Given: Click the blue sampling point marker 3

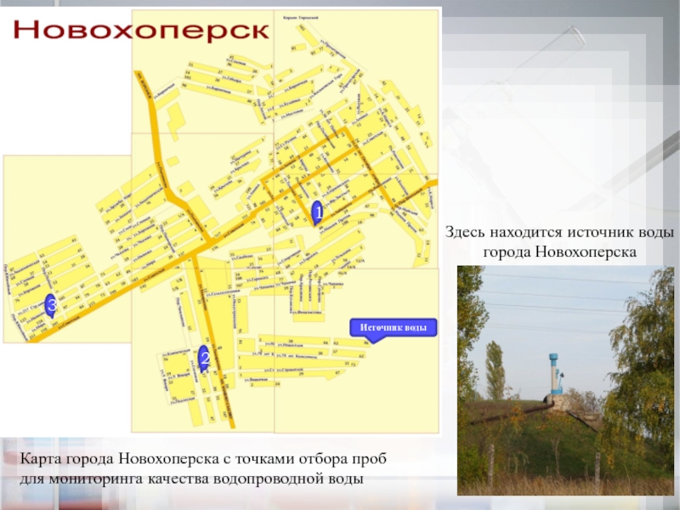Looking at the screenshot, I should point(51,305).
